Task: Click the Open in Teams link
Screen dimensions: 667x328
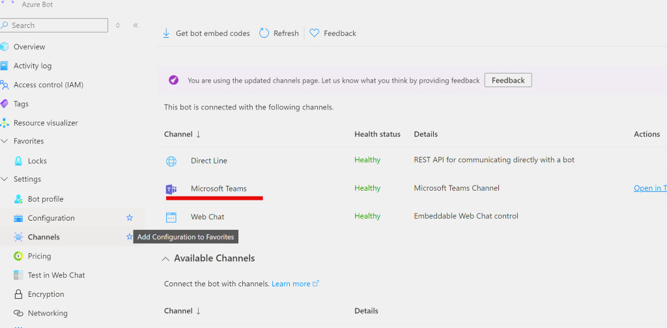Action: click(x=650, y=188)
